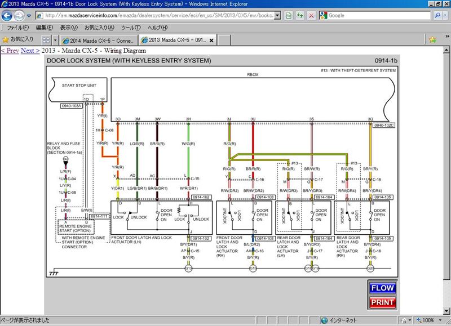Click the upper 0914-105 connector reference

383,197
